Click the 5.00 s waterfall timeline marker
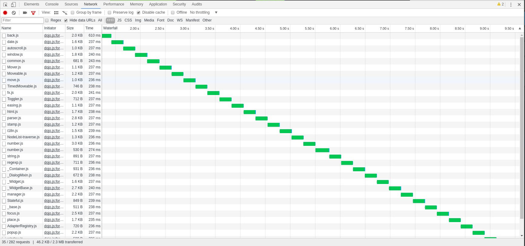Image resolution: width=525 pixels, height=246 pixels. tap(284, 28)
